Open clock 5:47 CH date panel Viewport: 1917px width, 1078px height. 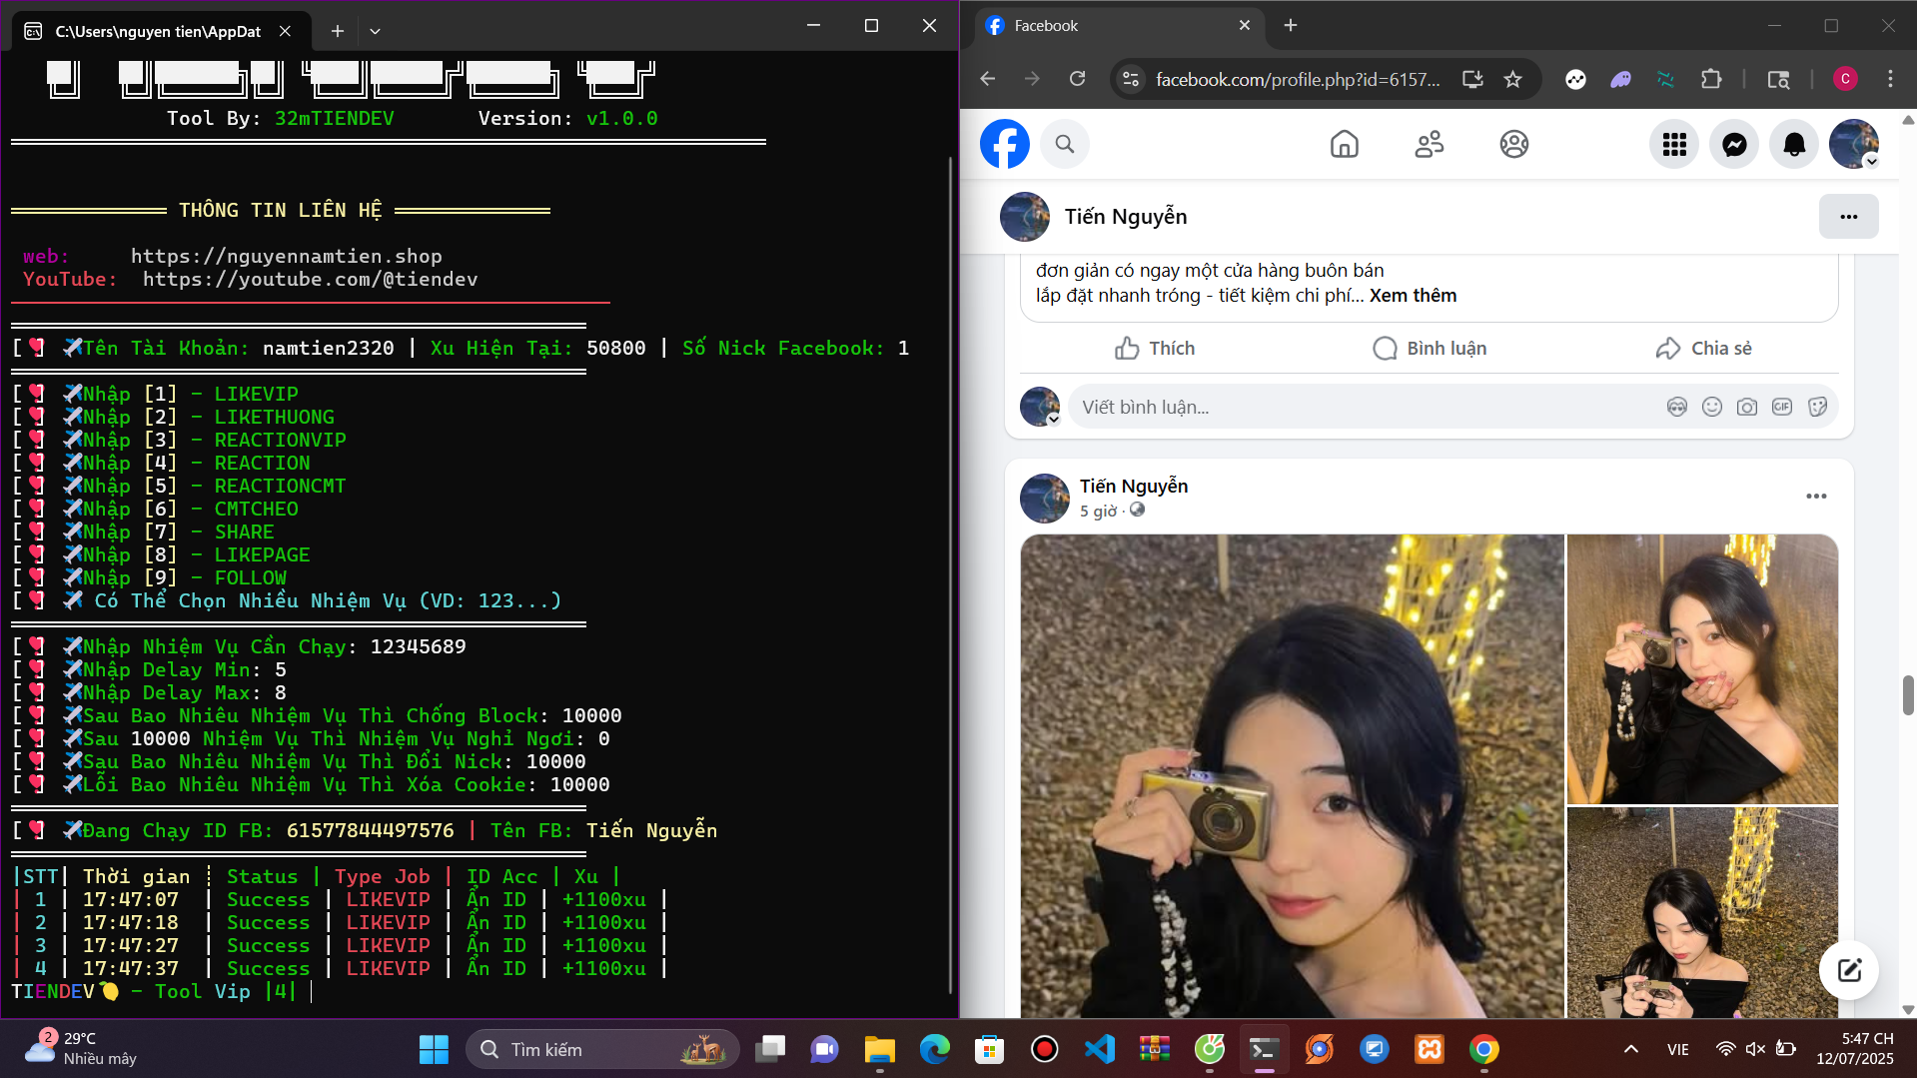coord(1854,1049)
